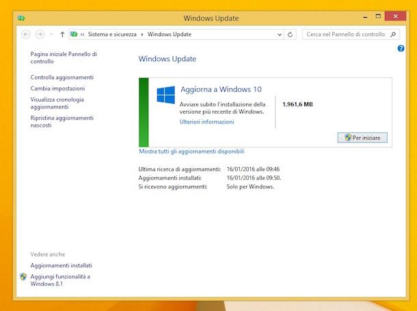Open Aggiornamenti installati link
The width and height of the screenshot is (417, 311).
pyautogui.click(x=61, y=265)
